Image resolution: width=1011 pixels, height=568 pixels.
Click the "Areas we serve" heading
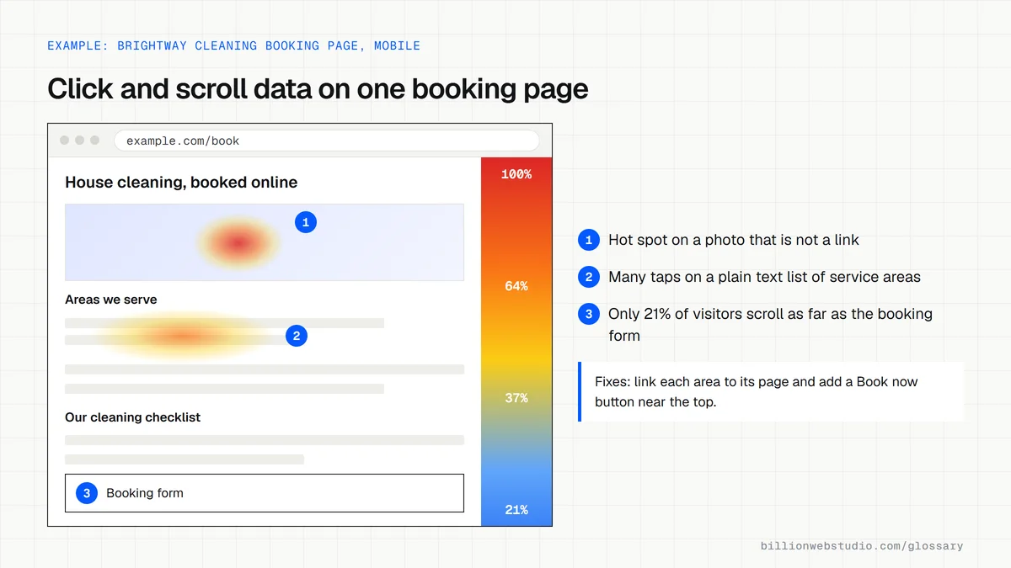click(111, 300)
